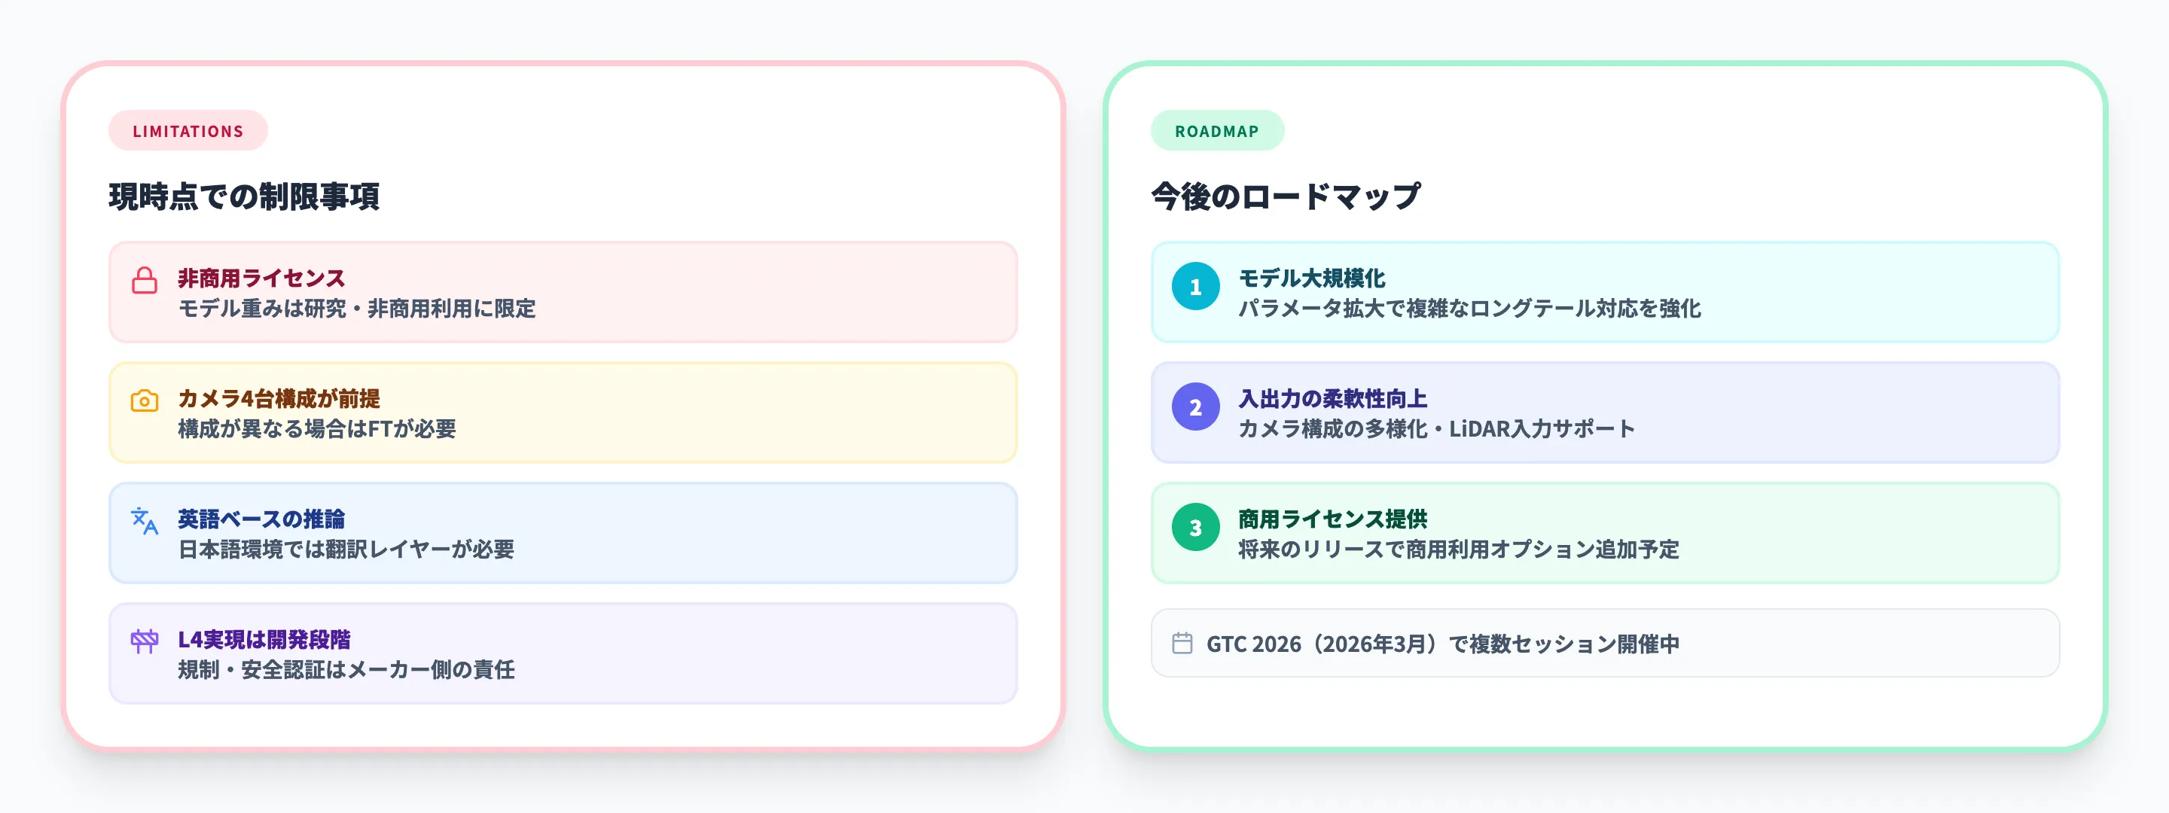Click the 今後のロードマップ heading
2169x813 pixels.
(1286, 197)
